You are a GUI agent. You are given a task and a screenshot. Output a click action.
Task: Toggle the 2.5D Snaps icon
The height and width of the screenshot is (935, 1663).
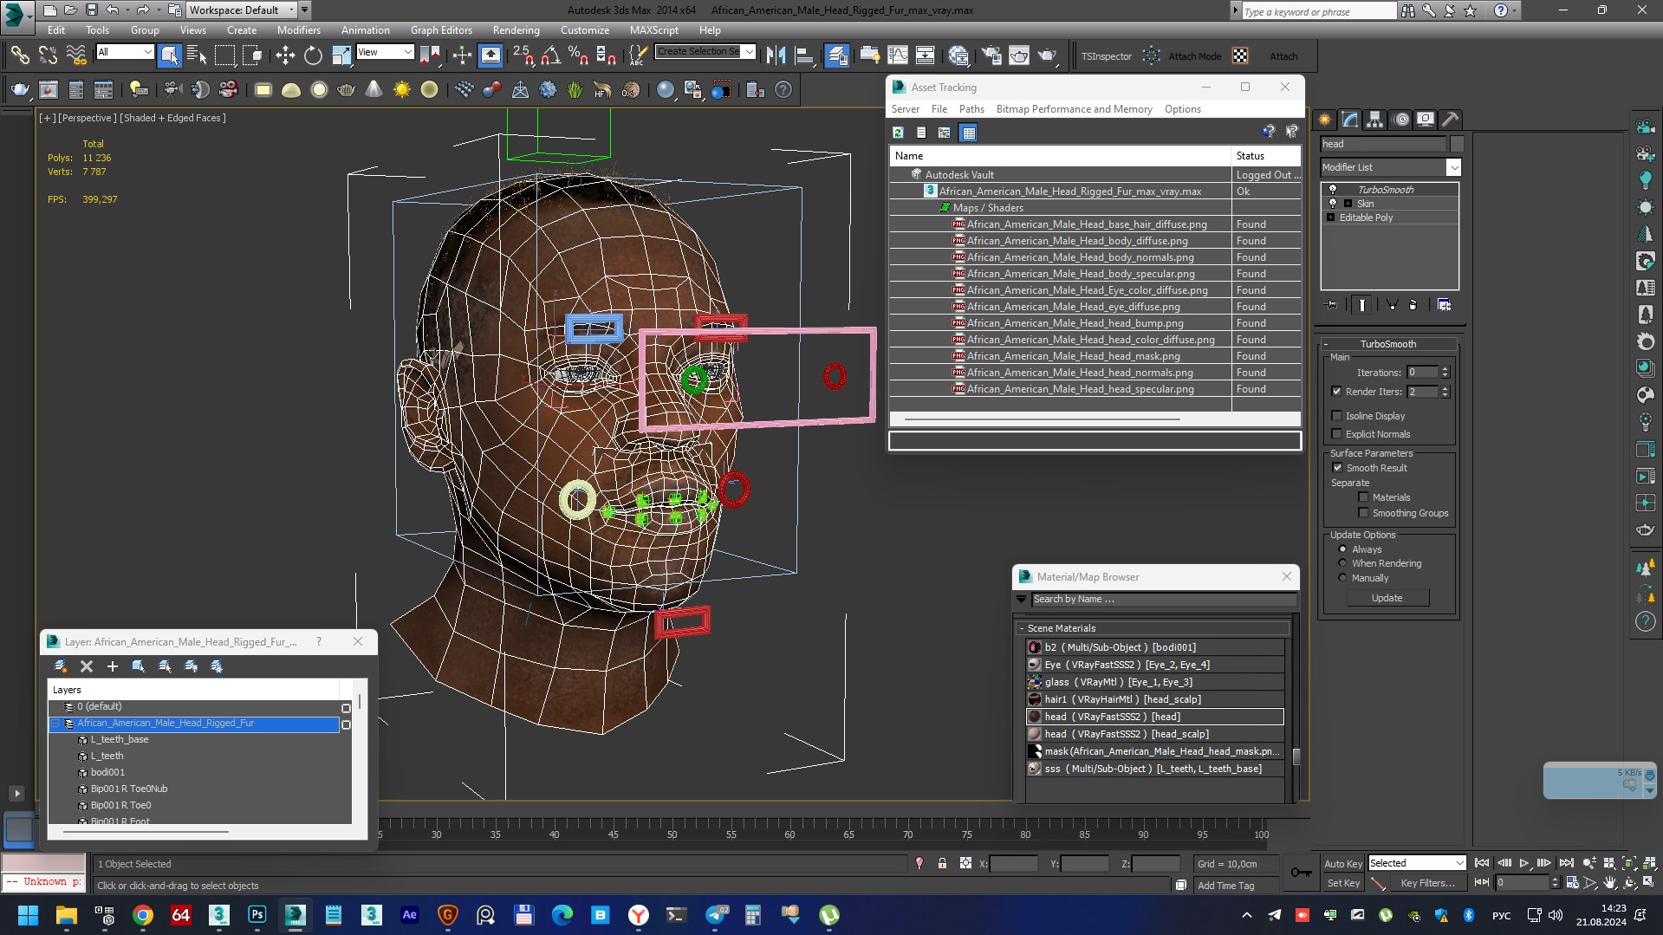(523, 55)
